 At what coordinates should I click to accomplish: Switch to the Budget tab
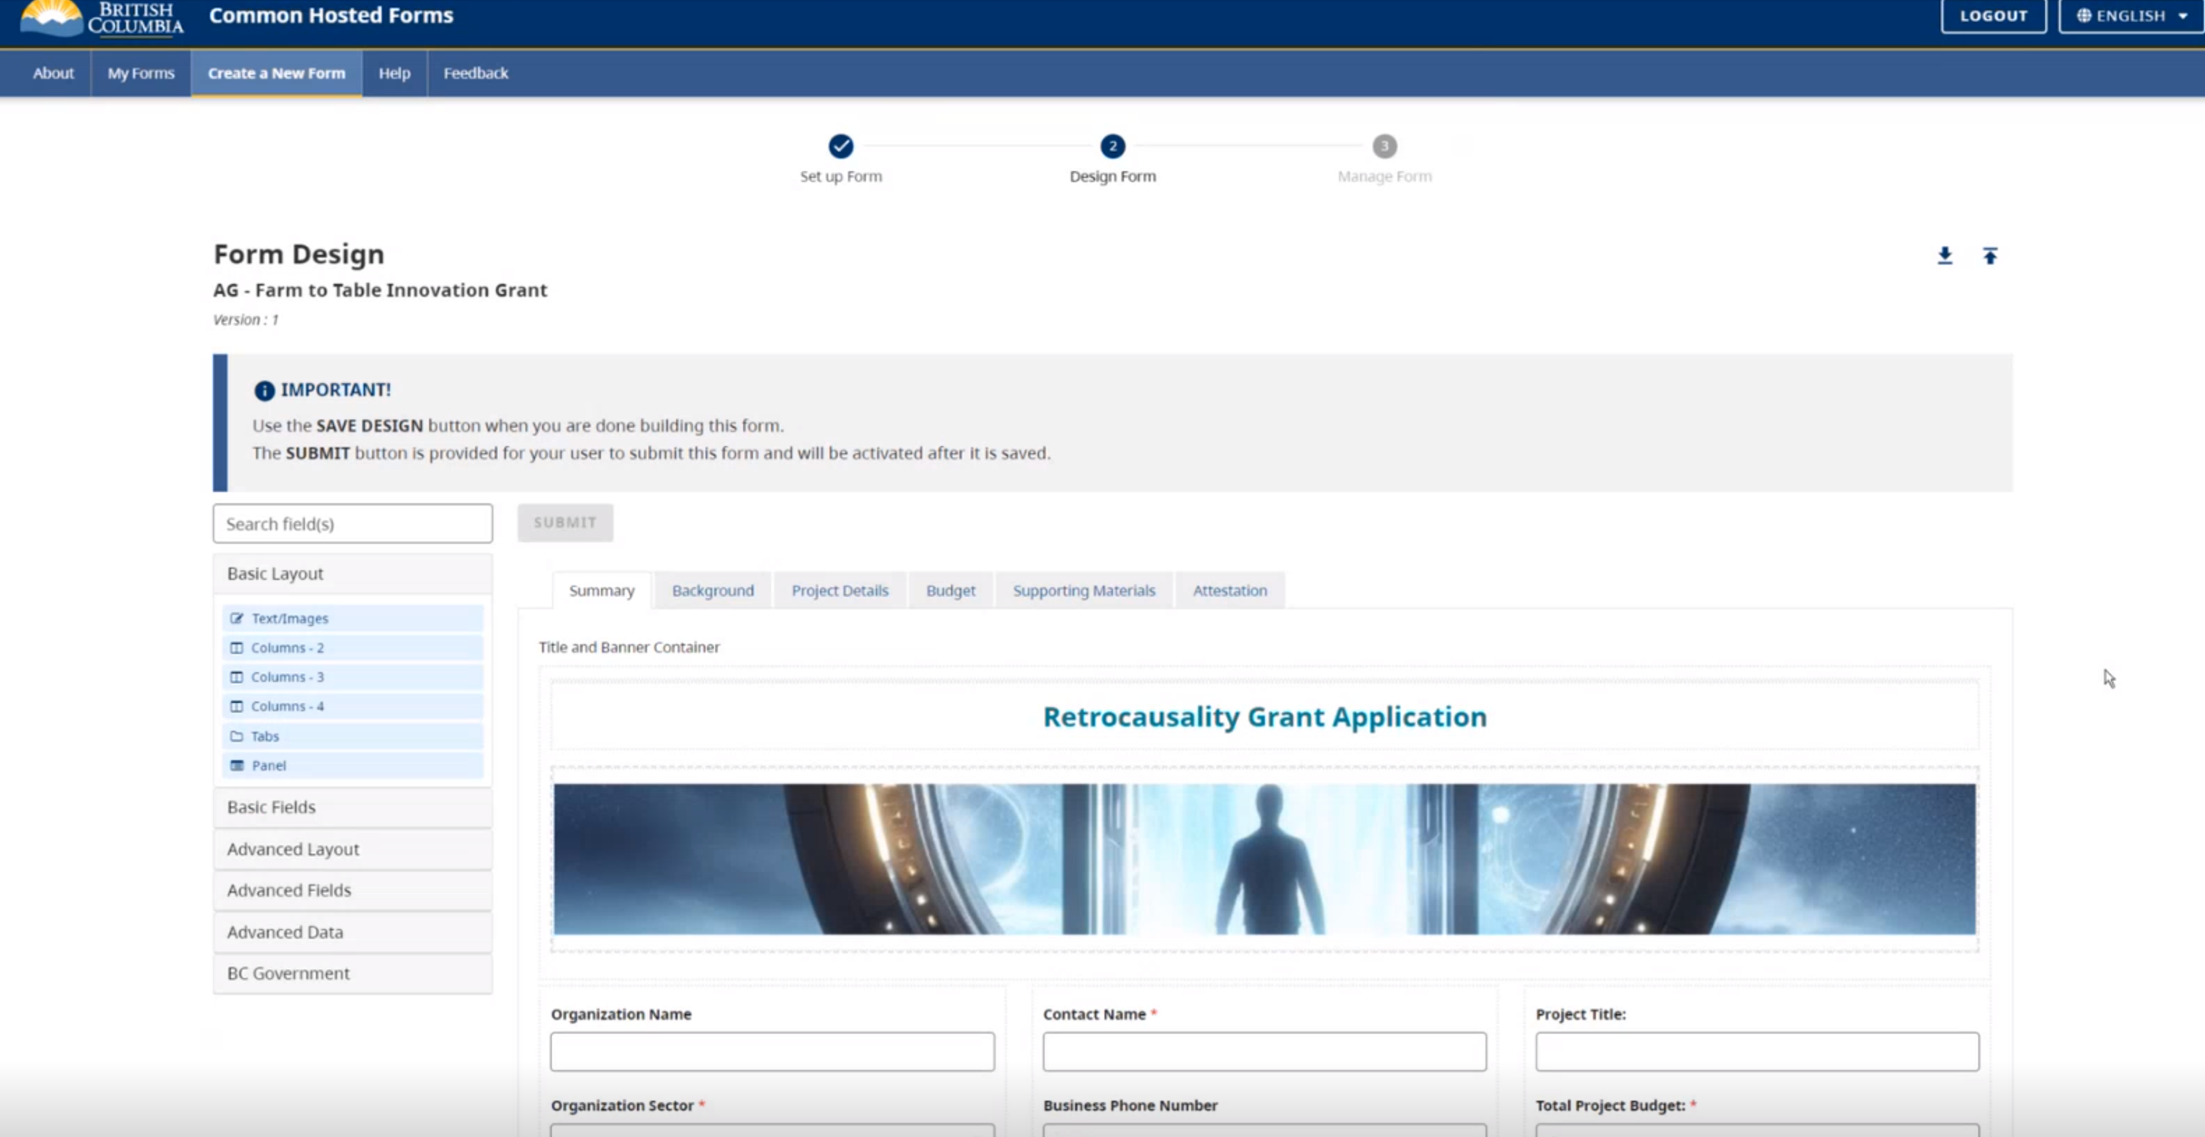pyautogui.click(x=950, y=590)
